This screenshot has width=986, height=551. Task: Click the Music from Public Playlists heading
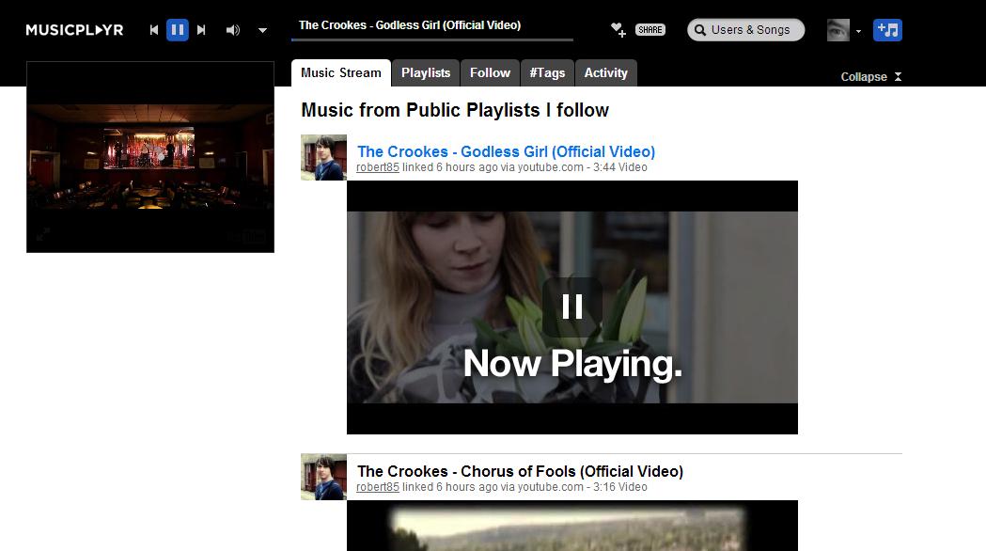455,110
